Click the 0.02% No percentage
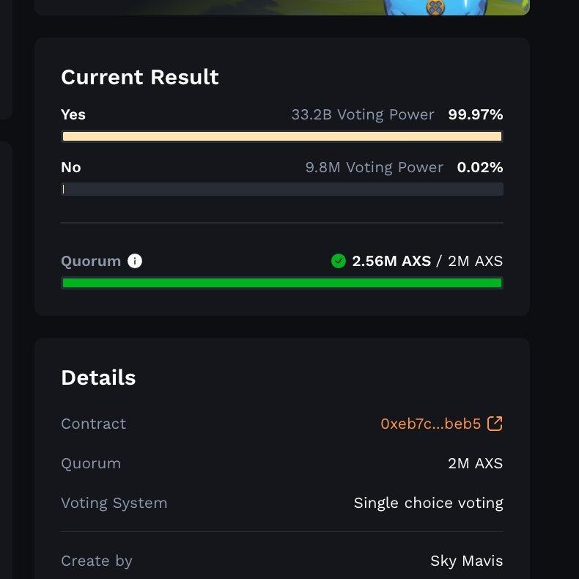 coord(480,167)
